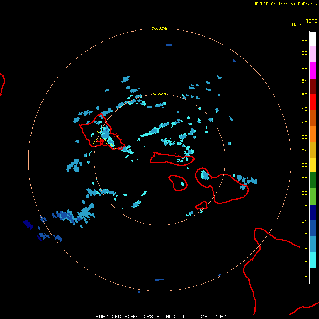This screenshot has width=319, height=319.
Task: Click the yellow 34 kft legend swatch
Action: click(x=313, y=166)
